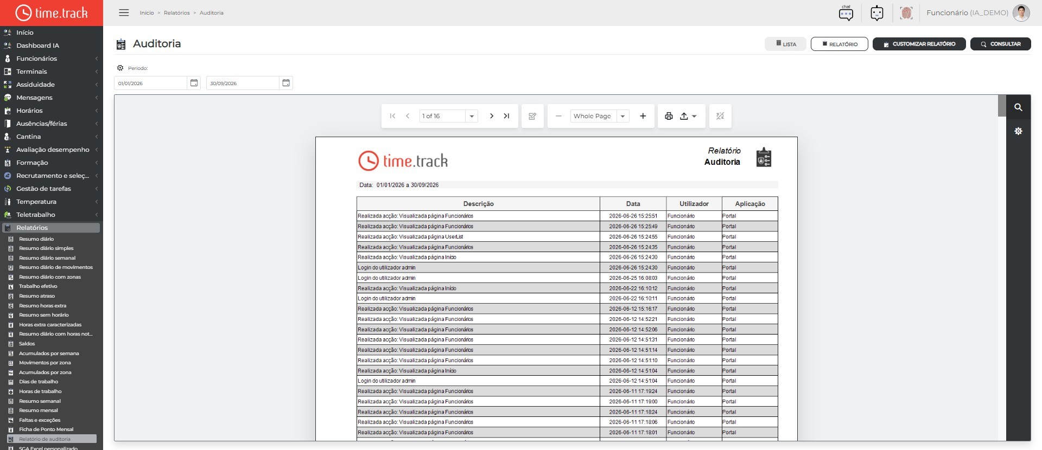Jump to last report page

[506, 116]
